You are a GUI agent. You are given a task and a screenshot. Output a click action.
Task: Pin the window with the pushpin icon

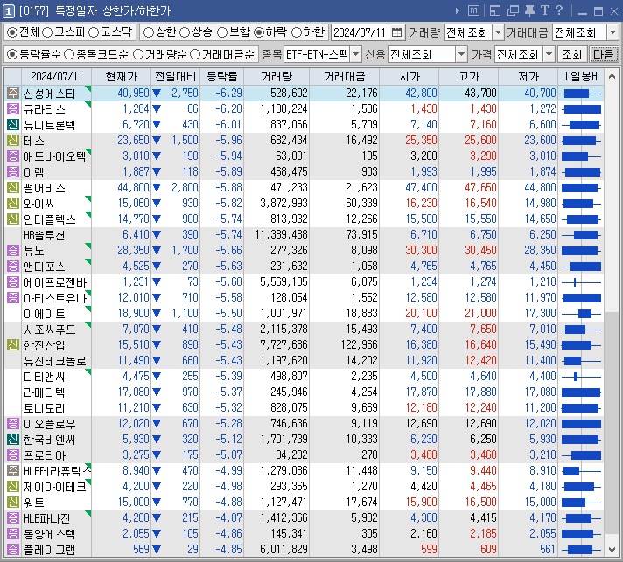[x=529, y=10]
